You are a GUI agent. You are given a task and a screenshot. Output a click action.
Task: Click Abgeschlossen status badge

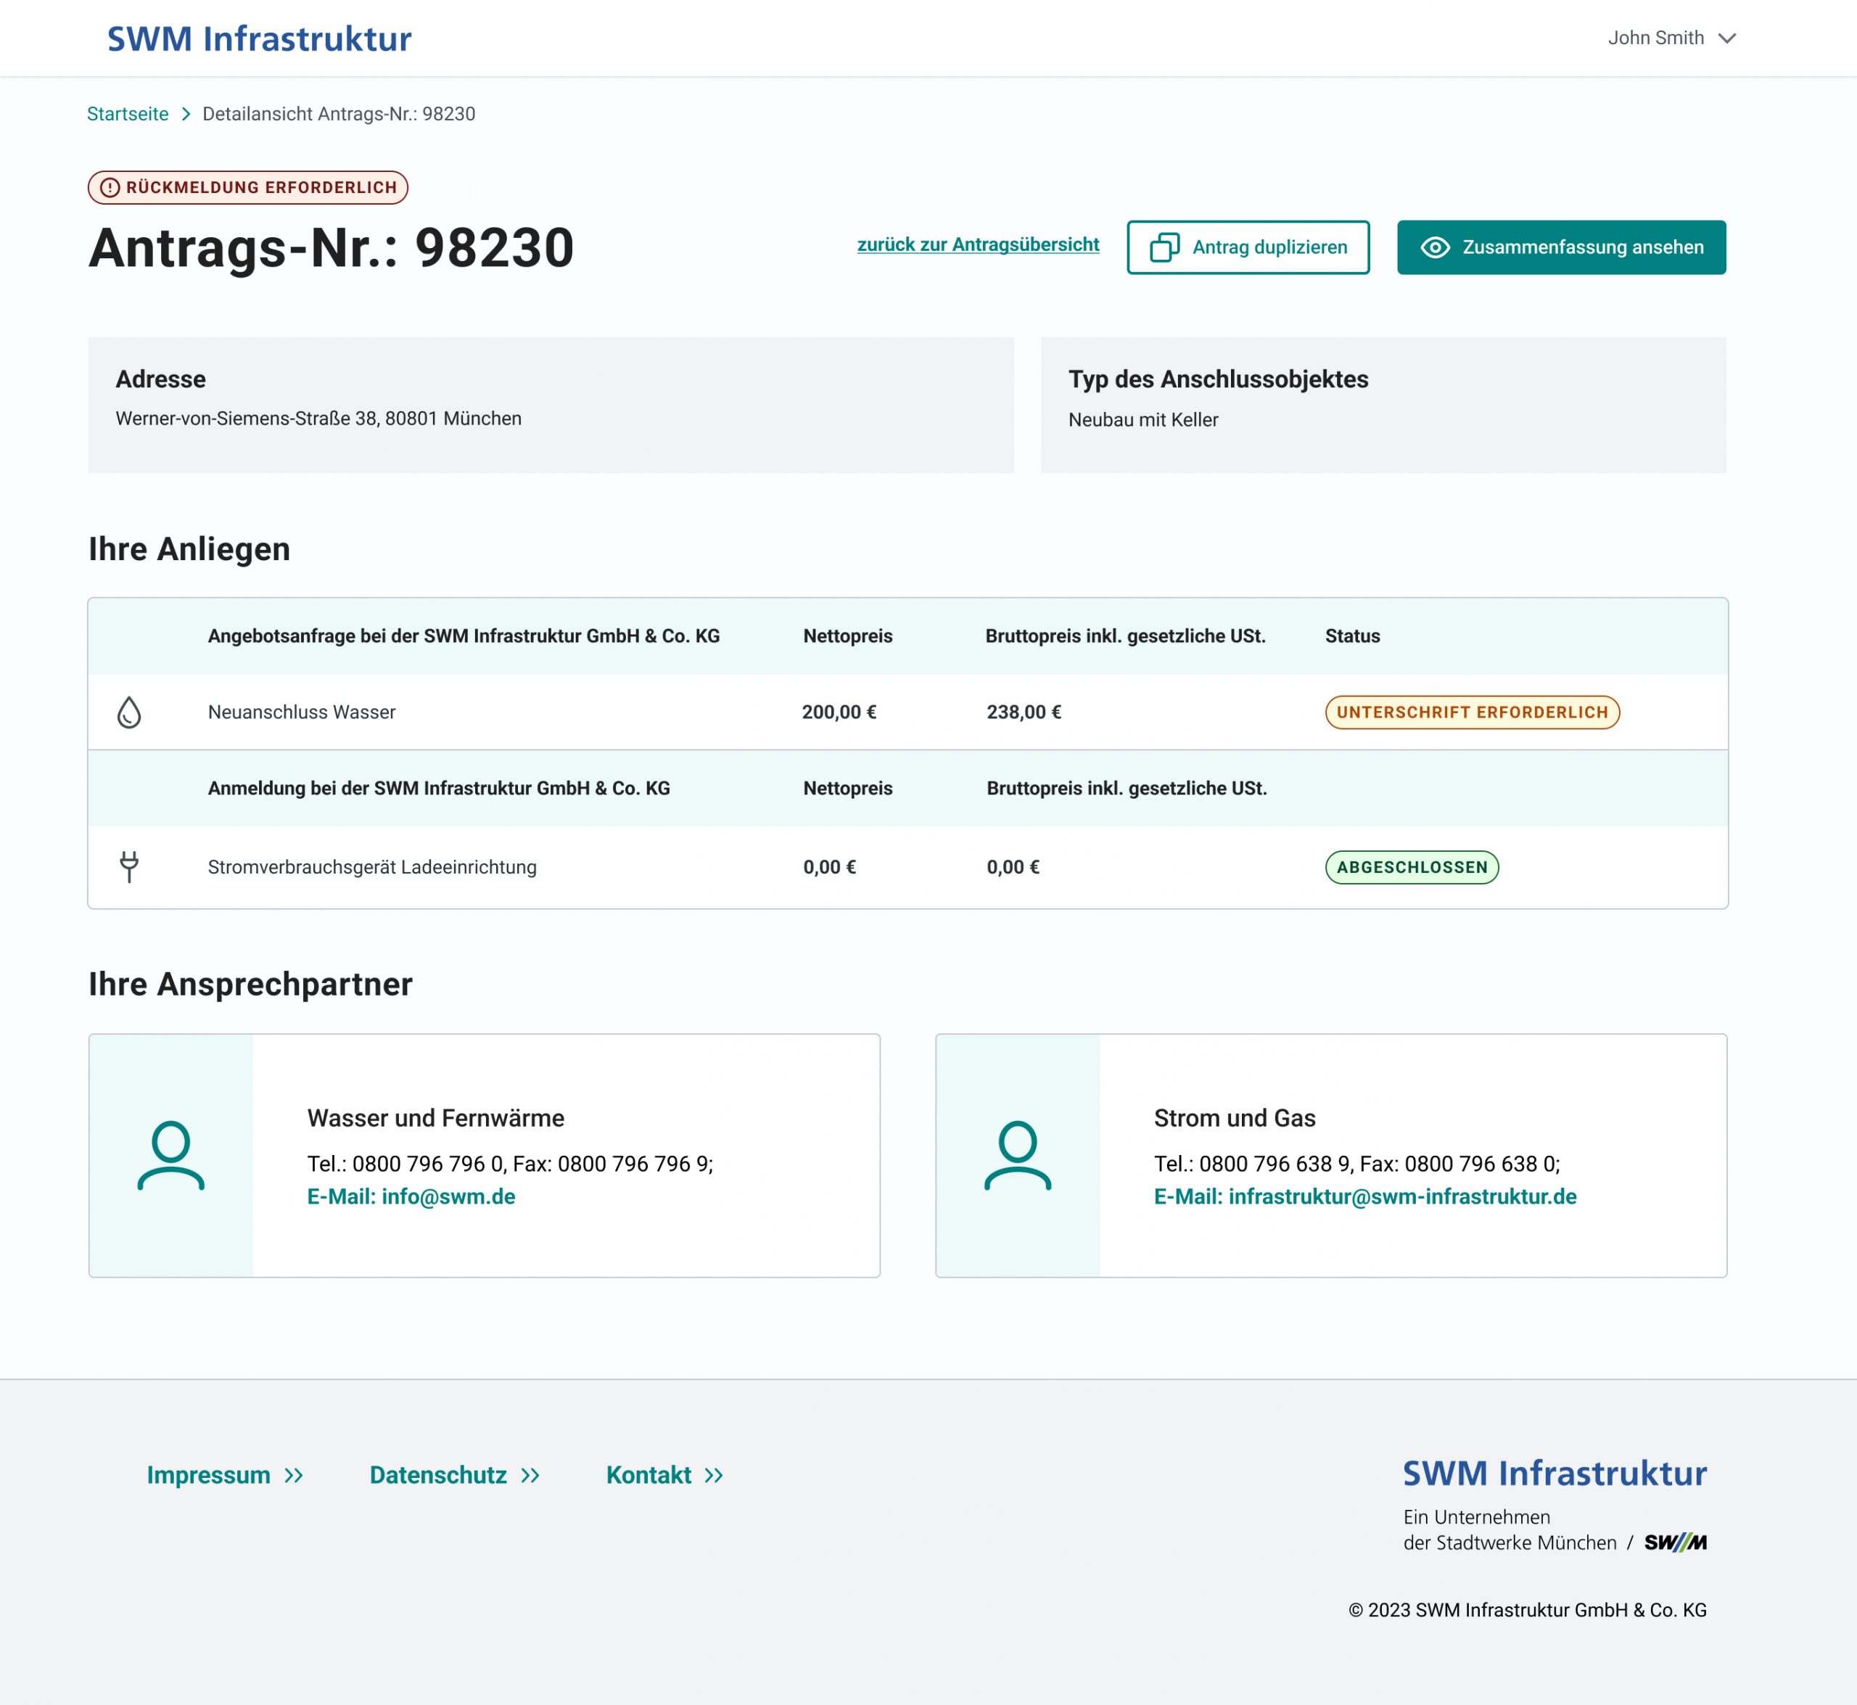tap(1412, 867)
